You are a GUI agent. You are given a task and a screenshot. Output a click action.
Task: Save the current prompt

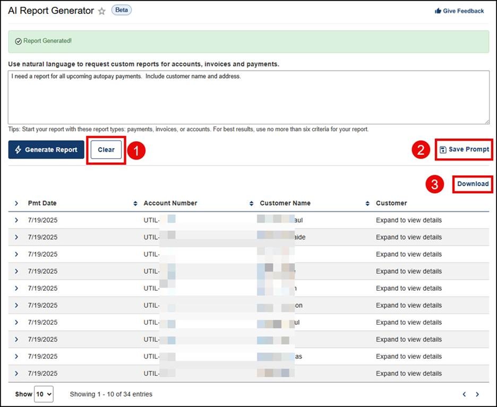tap(465, 149)
